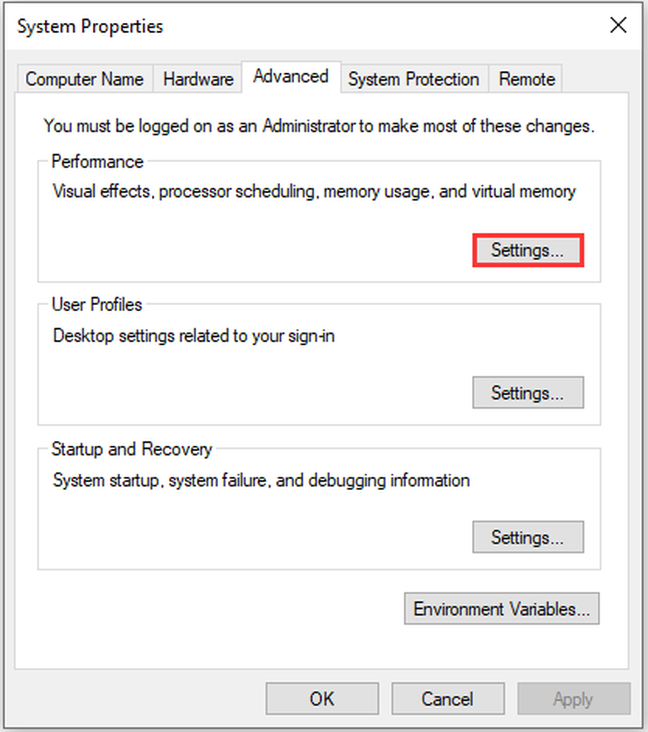
Task: Open the Hardware tab
Action: (x=198, y=79)
